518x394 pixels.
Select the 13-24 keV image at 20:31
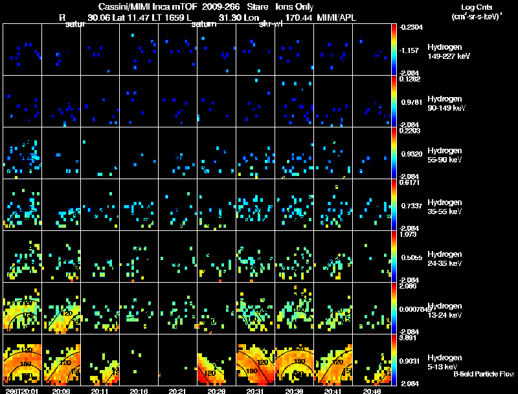(x=255, y=308)
